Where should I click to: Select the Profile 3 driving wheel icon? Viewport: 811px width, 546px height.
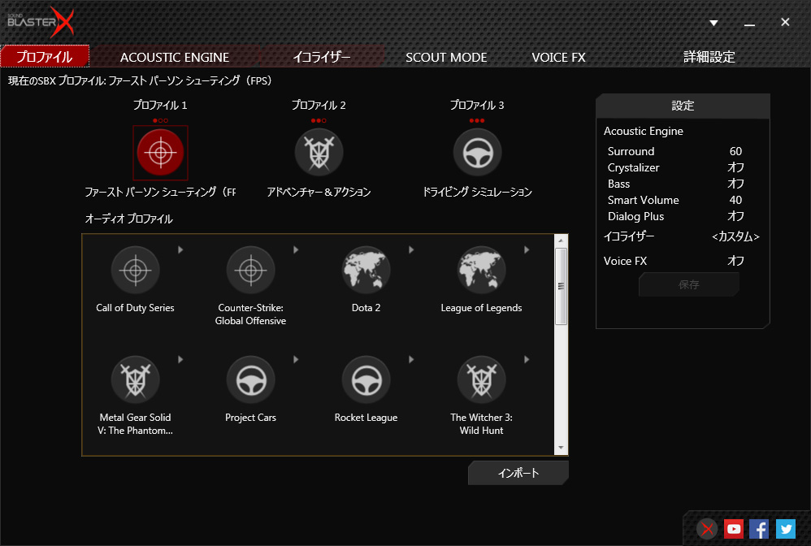(477, 152)
